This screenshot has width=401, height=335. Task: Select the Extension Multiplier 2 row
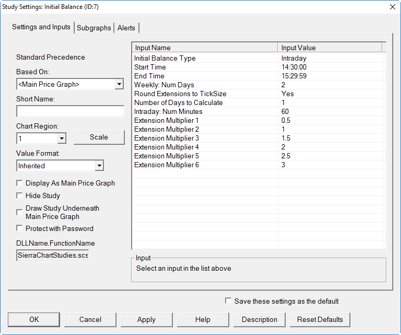pos(258,129)
